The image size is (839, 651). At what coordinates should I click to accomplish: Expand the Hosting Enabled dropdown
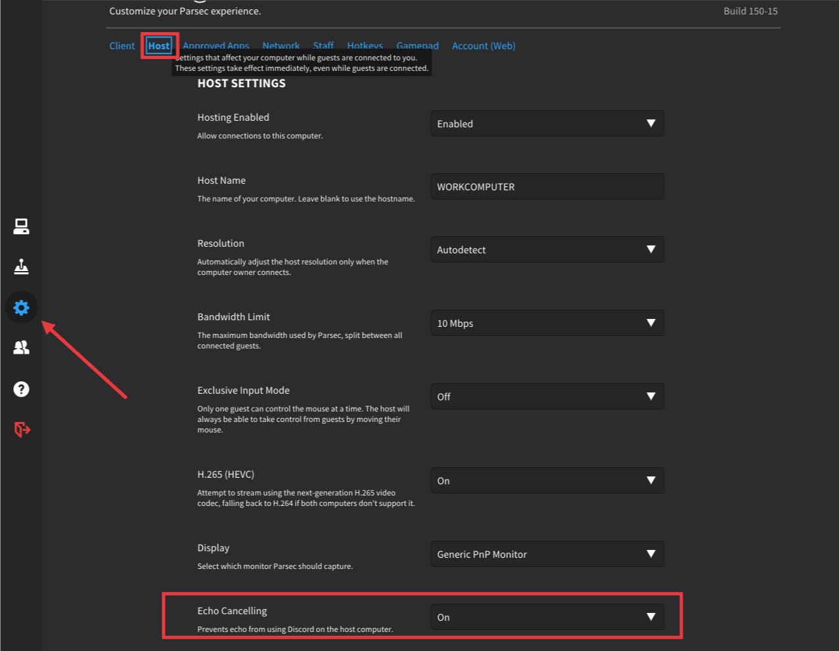coord(547,123)
